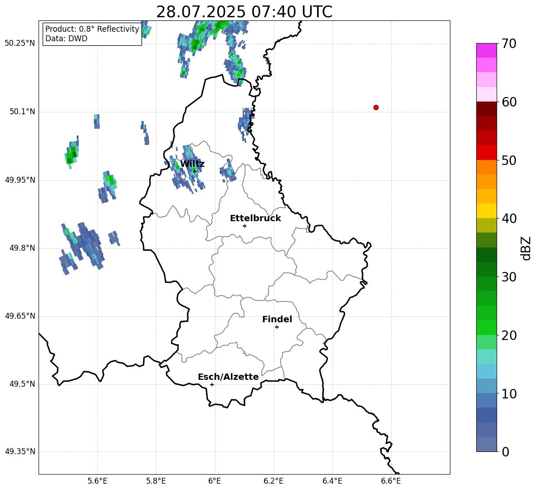Click the 50.25°N latitude label

[x=20, y=44]
